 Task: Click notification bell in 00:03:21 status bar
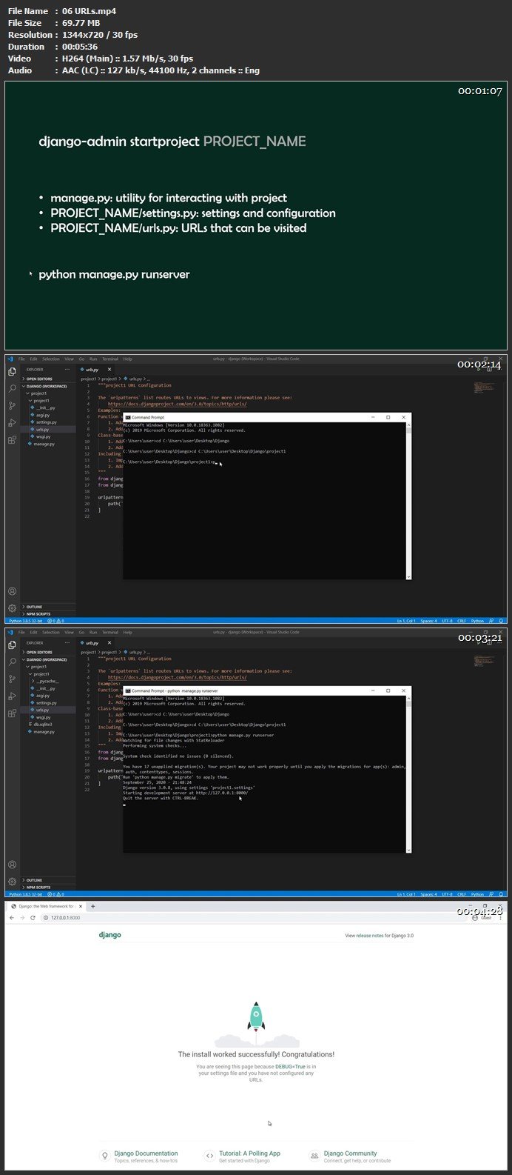[x=502, y=894]
